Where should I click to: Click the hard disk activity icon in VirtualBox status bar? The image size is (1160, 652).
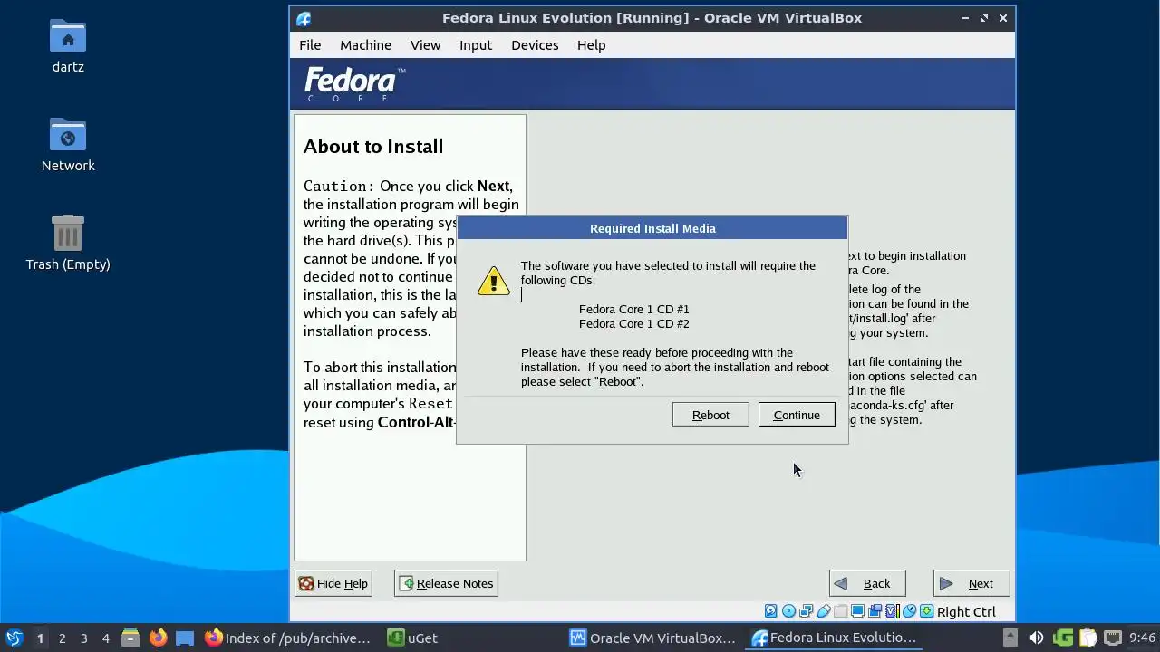(770, 611)
